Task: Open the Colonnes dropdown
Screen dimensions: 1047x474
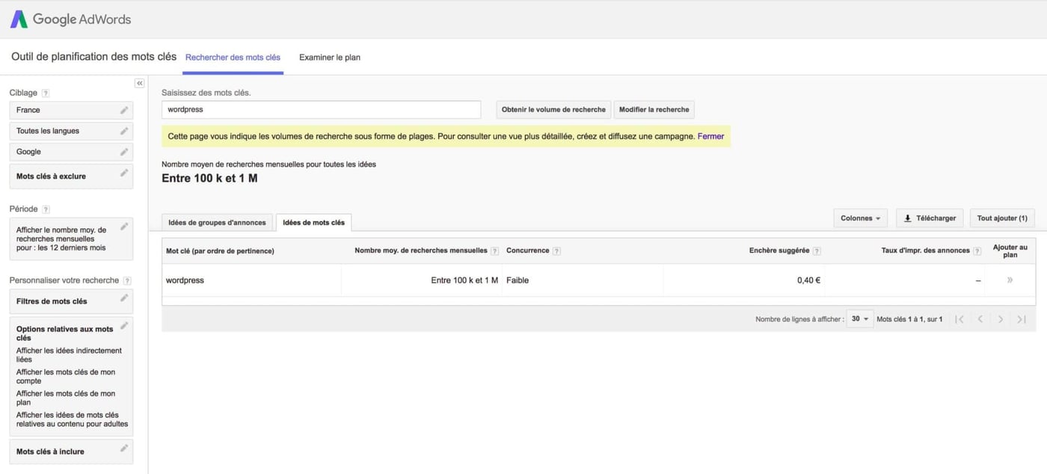Action: [x=860, y=218]
